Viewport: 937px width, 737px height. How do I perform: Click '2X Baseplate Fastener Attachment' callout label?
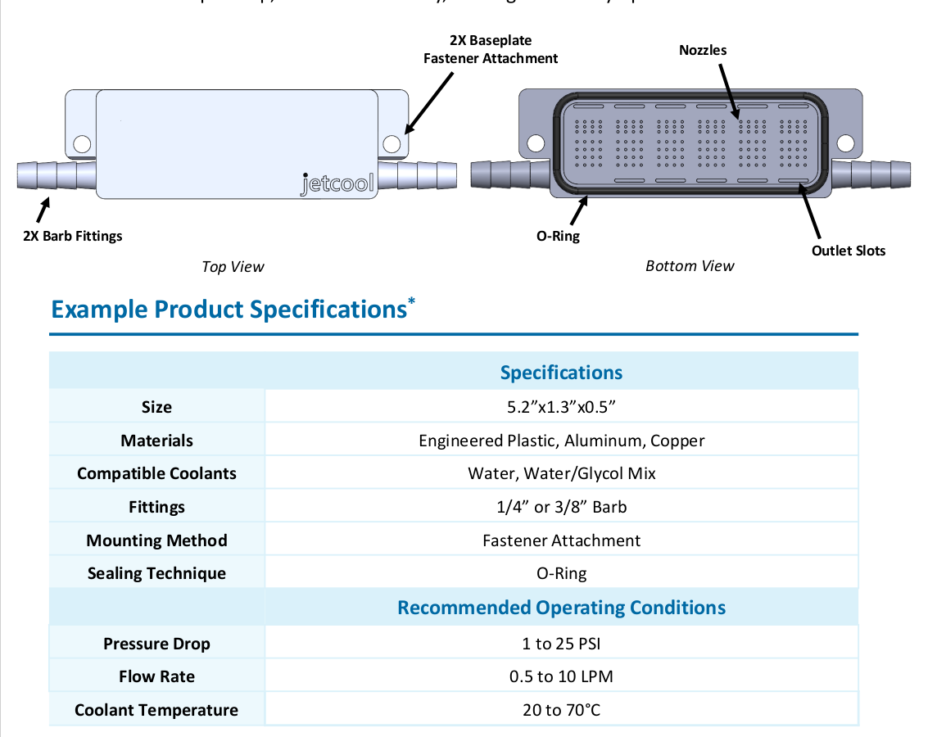pyautogui.click(x=491, y=50)
